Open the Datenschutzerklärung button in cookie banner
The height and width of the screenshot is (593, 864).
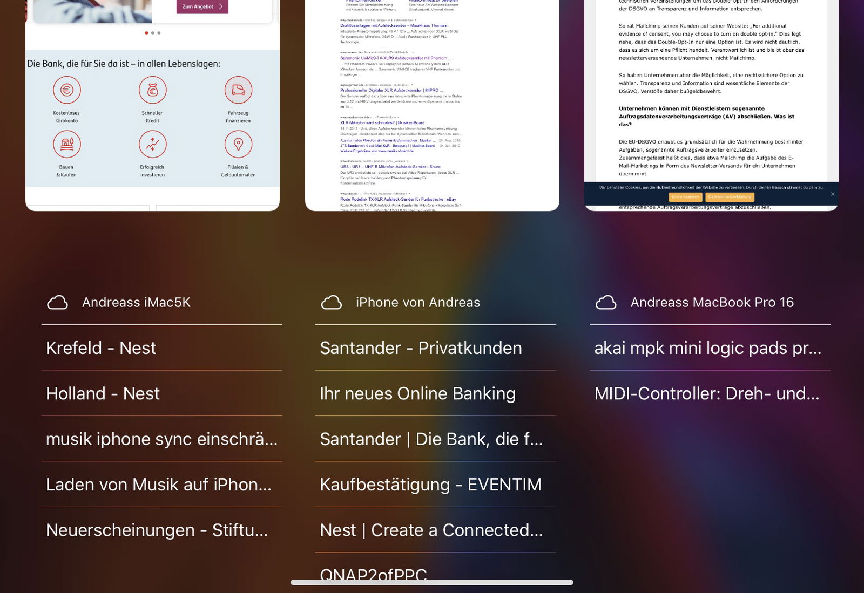730,197
